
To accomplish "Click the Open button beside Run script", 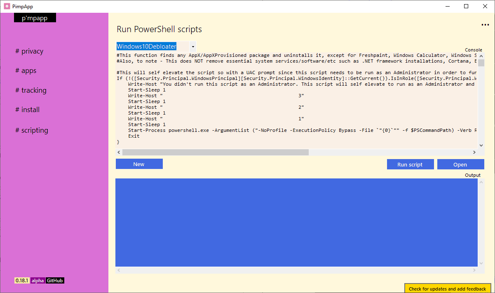I will 460,164.
